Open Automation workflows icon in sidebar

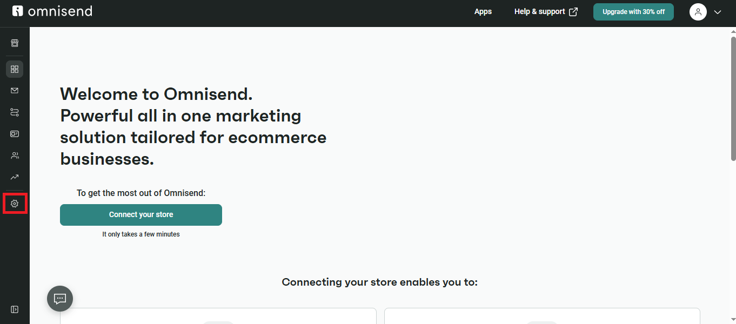15,112
